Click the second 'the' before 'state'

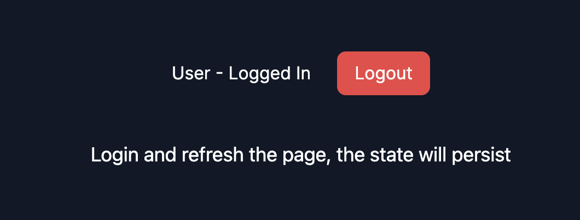tap(351, 154)
